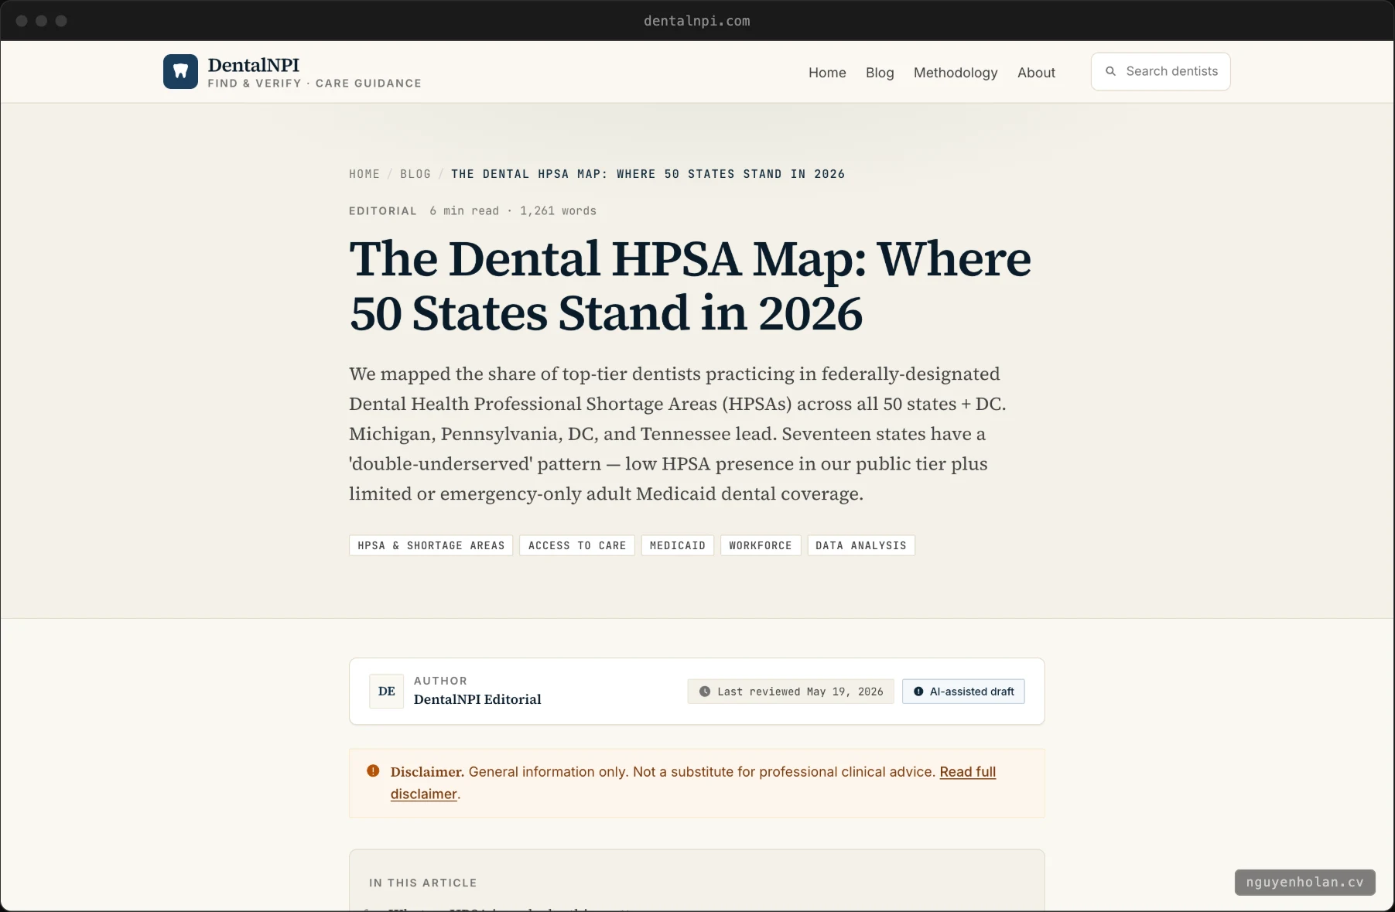This screenshot has width=1395, height=912.
Task: Click the dentalnpi.com address bar text
Action: point(697,21)
